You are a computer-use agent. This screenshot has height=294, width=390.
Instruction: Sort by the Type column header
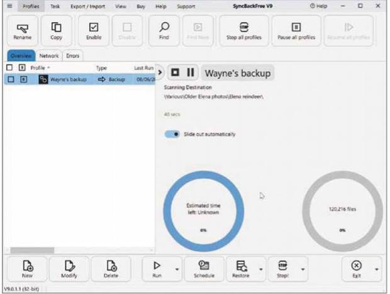point(101,68)
